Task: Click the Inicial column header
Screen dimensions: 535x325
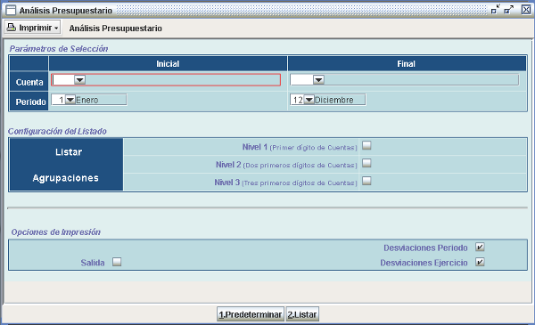Action: (168, 64)
